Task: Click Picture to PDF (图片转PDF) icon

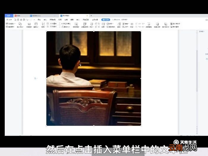Action: [x=166, y=25]
